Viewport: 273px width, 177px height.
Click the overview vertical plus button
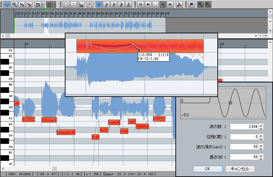[270, 31]
